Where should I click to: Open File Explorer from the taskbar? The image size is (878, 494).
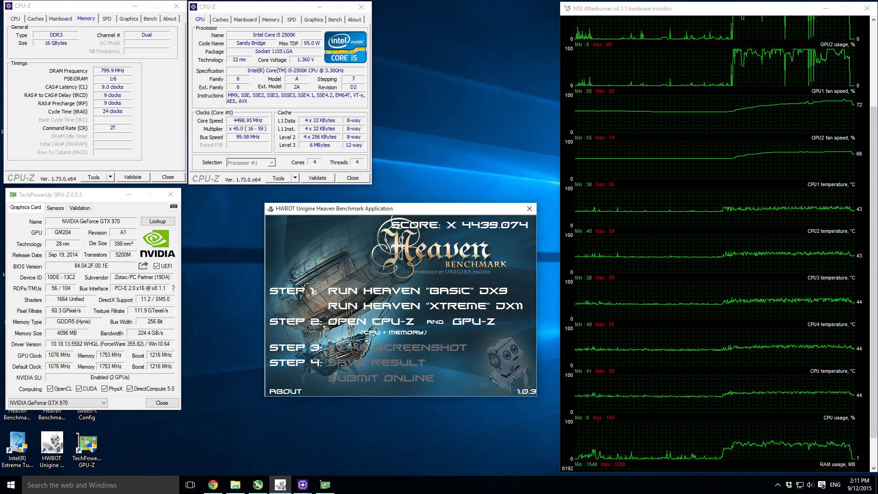click(x=235, y=485)
